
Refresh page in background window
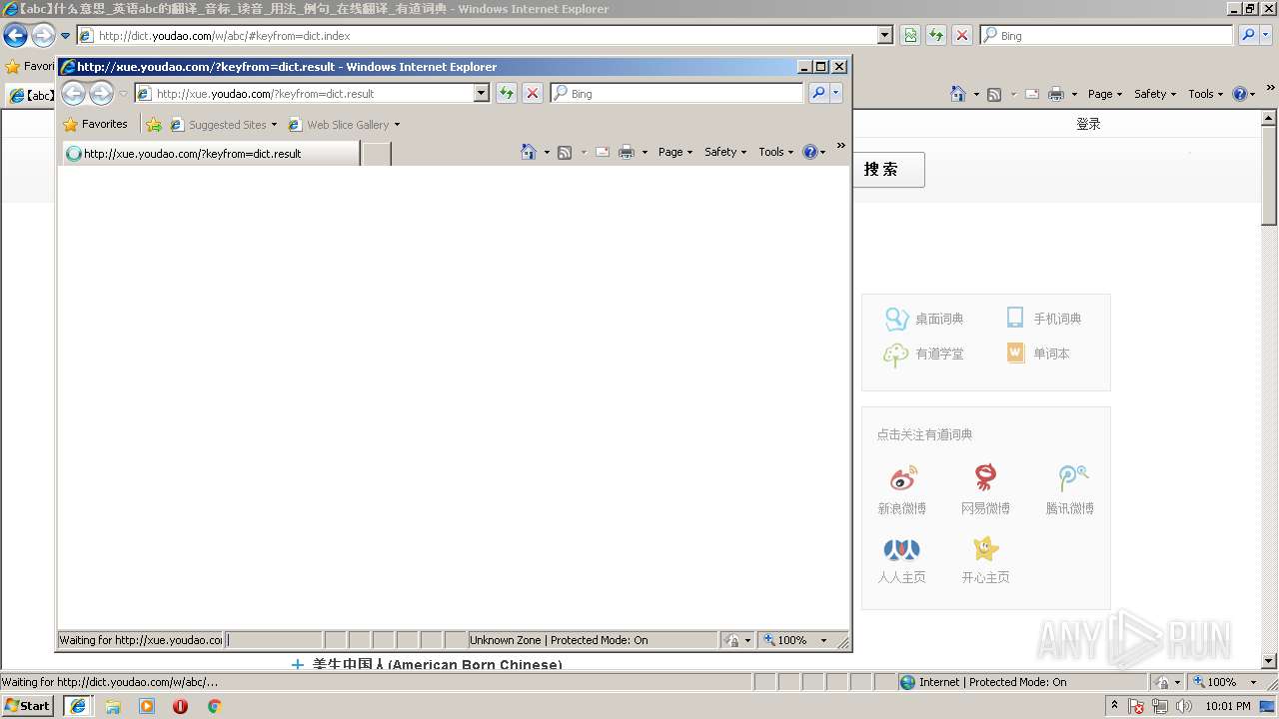point(936,35)
